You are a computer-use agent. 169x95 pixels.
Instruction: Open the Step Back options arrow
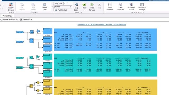(79, 10)
